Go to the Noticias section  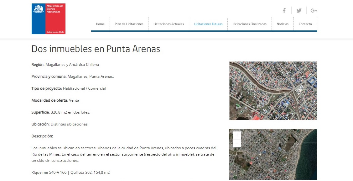[x=282, y=24]
